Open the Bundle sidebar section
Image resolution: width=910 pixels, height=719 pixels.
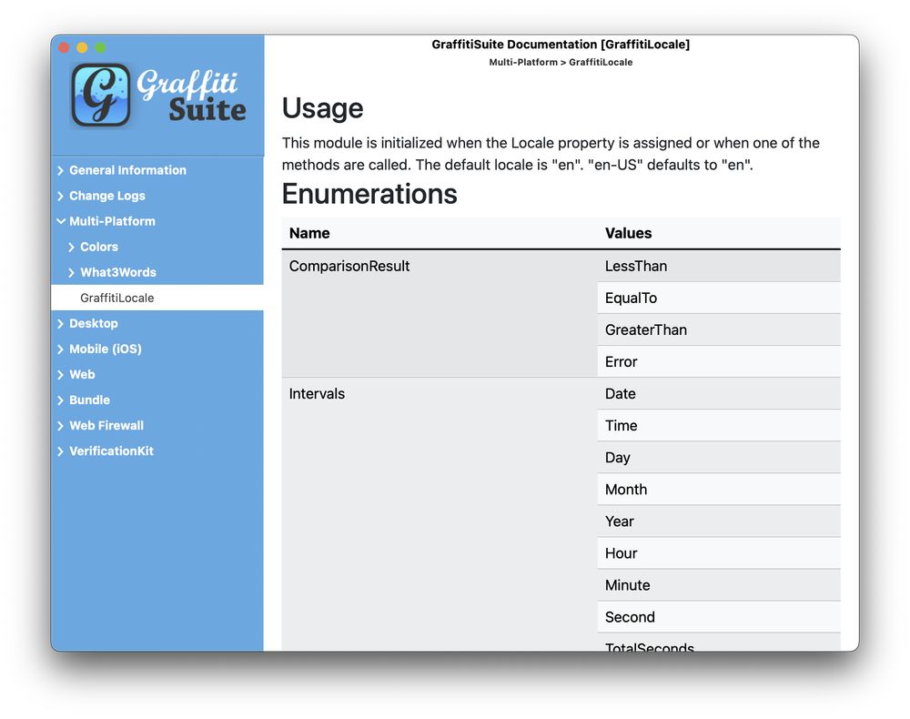[89, 400]
